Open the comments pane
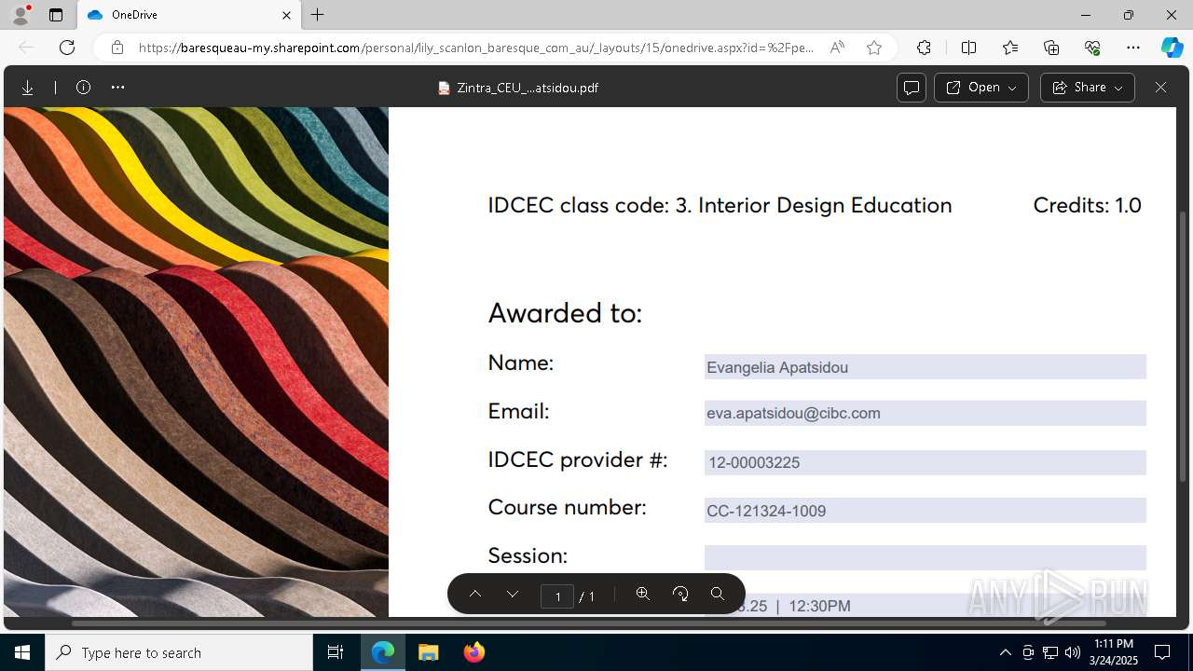This screenshot has height=671, width=1193. 912,88
